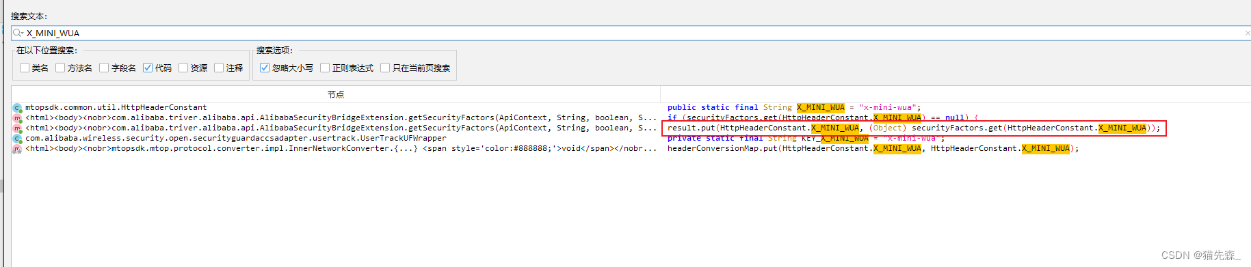Click the method icon of second getSecurityFactors result

tap(17, 128)
